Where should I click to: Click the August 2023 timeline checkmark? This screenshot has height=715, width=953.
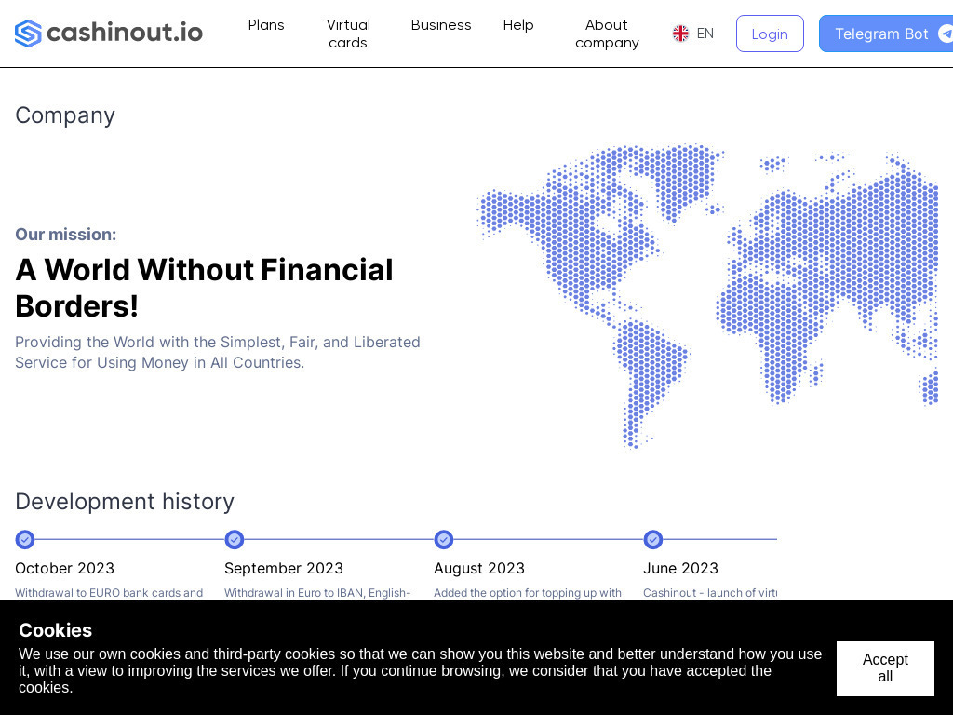tap(444, 540)
